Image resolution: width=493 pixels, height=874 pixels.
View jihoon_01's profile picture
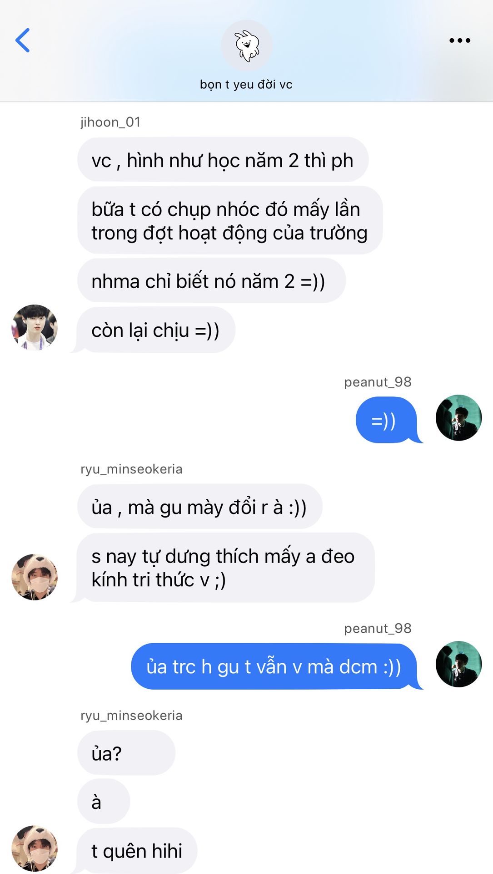35,327
